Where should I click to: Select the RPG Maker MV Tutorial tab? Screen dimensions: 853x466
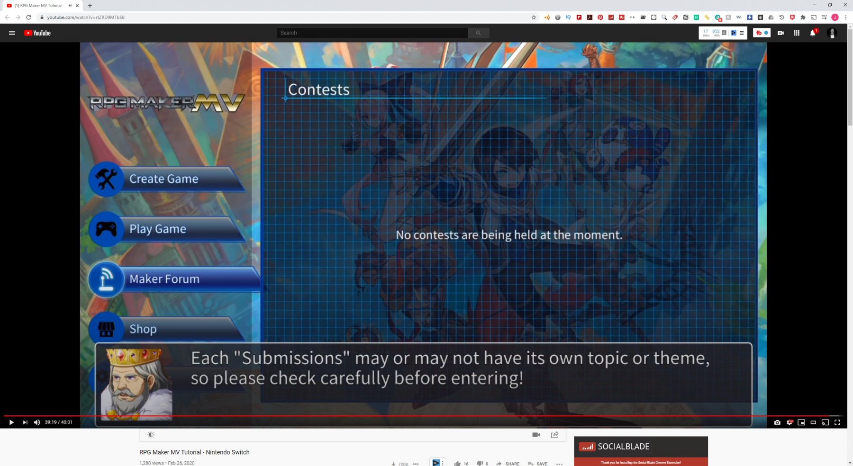point(41,6)
